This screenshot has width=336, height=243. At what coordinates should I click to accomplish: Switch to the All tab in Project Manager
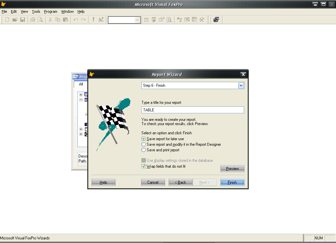tap(81, 84)
